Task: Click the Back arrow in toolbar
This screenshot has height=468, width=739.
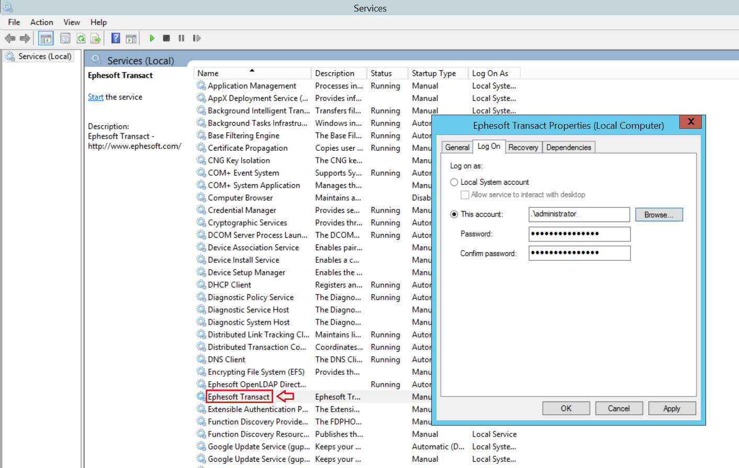Action: 10,38
